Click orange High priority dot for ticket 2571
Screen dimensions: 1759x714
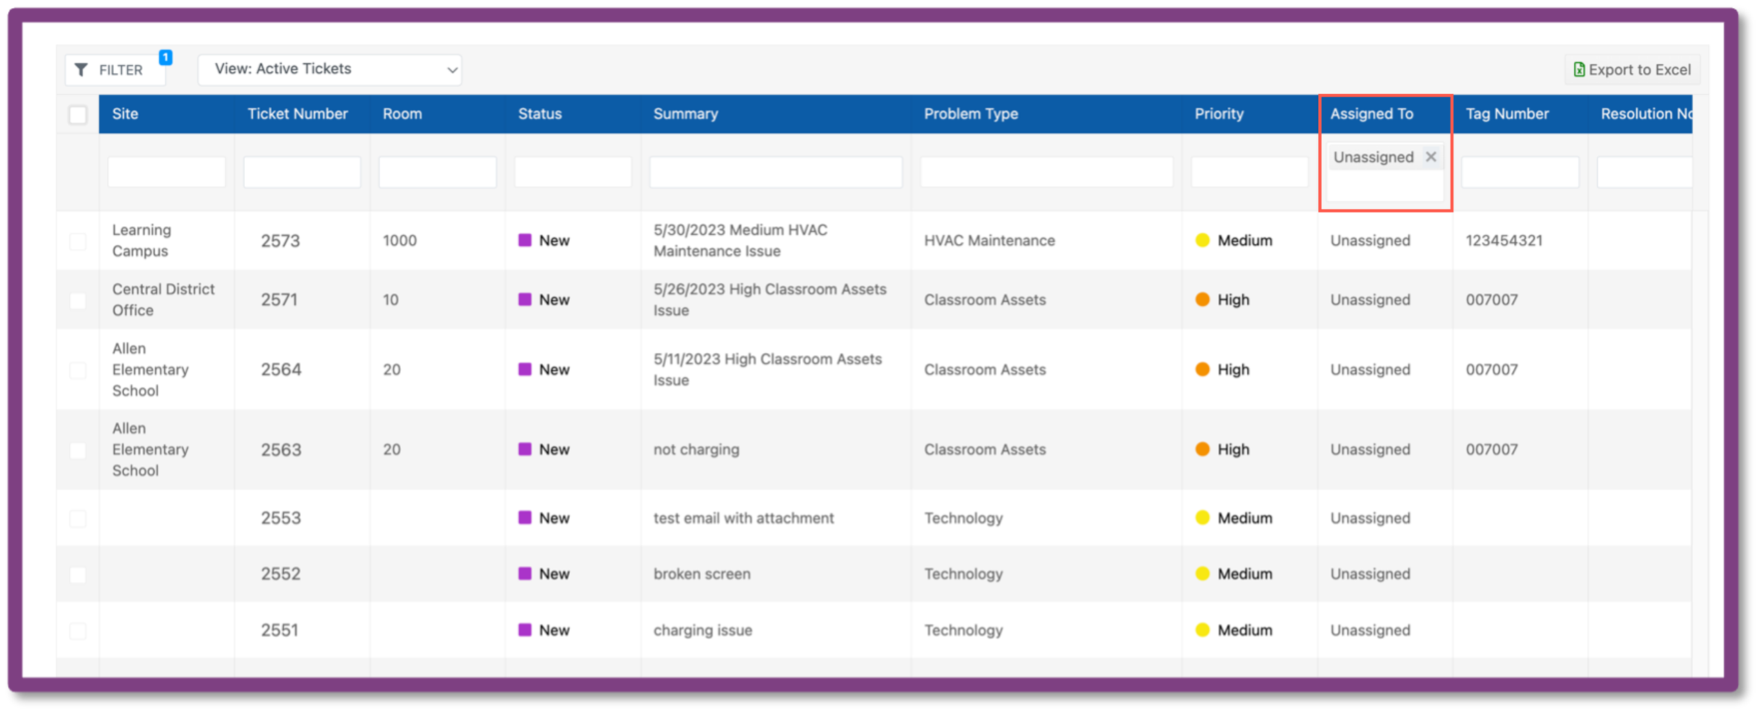point(1202,299)
